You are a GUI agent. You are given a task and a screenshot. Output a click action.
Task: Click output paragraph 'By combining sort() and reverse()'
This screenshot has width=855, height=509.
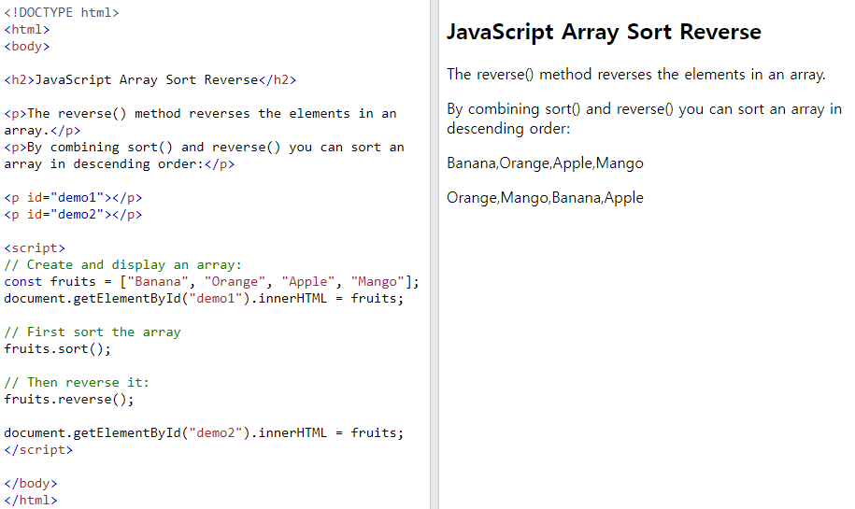pyautogui.click(x=644, y=119)
